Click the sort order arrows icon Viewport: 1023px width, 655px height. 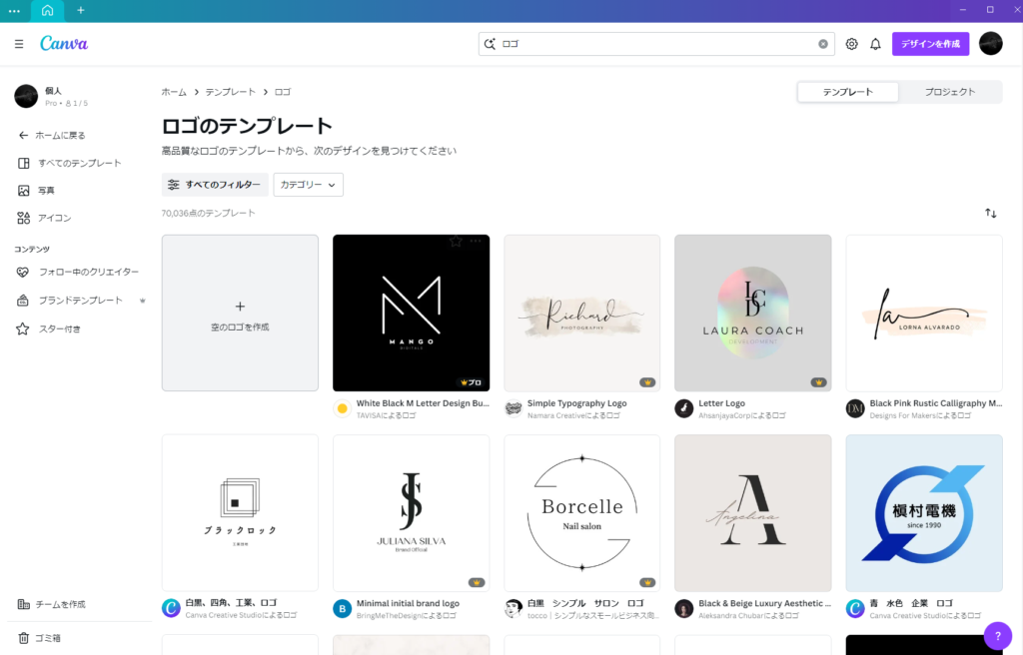coord(990,213)
